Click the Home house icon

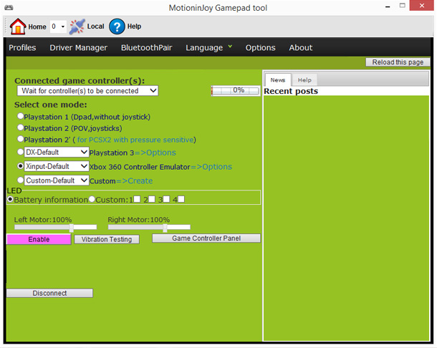[18, 26]
